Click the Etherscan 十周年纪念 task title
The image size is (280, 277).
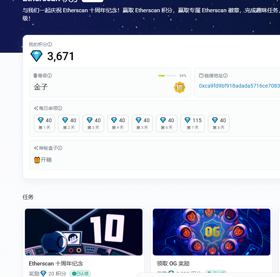[x=56, y=263]
